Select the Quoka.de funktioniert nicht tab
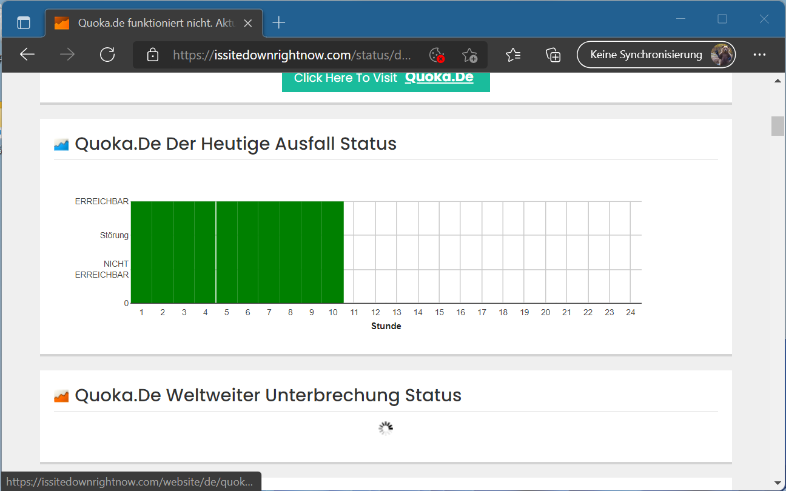786x491 pixels. click(154, 23)
